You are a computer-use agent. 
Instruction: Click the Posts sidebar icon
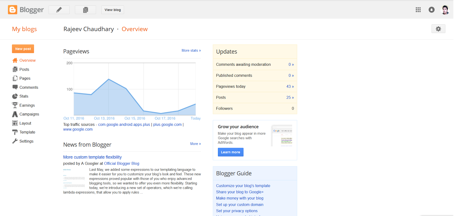click(x=15, y=69)
